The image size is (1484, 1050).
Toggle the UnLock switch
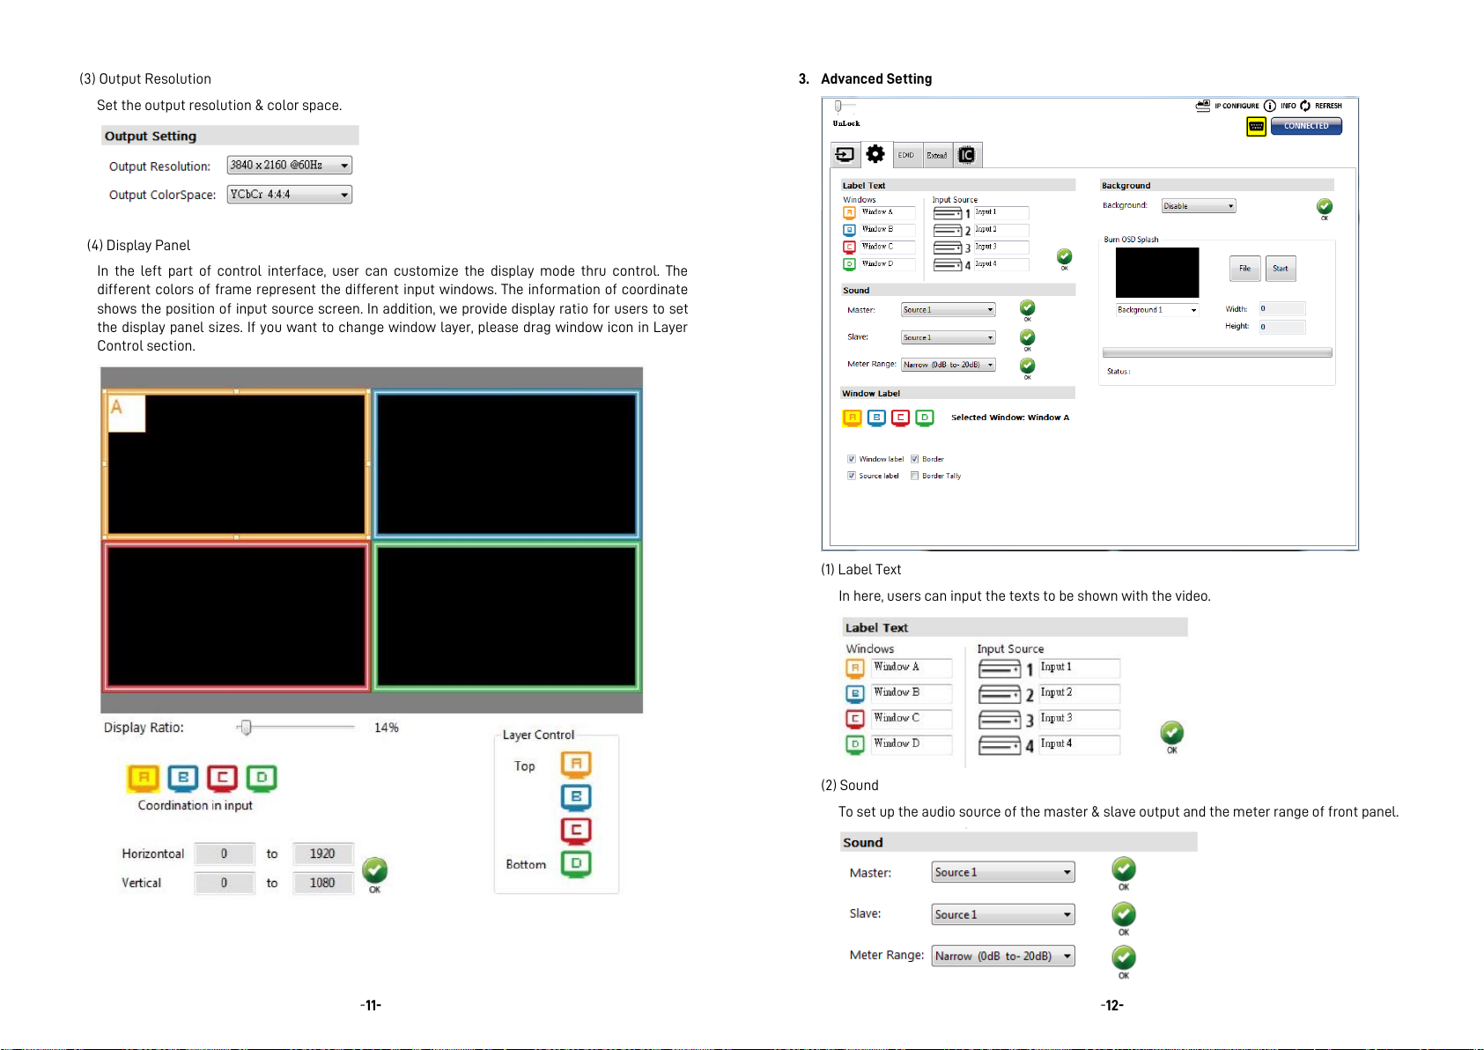point(838,107)
